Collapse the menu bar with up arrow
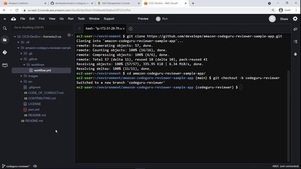This screenshot has height=169, width=301. (5, 19)
